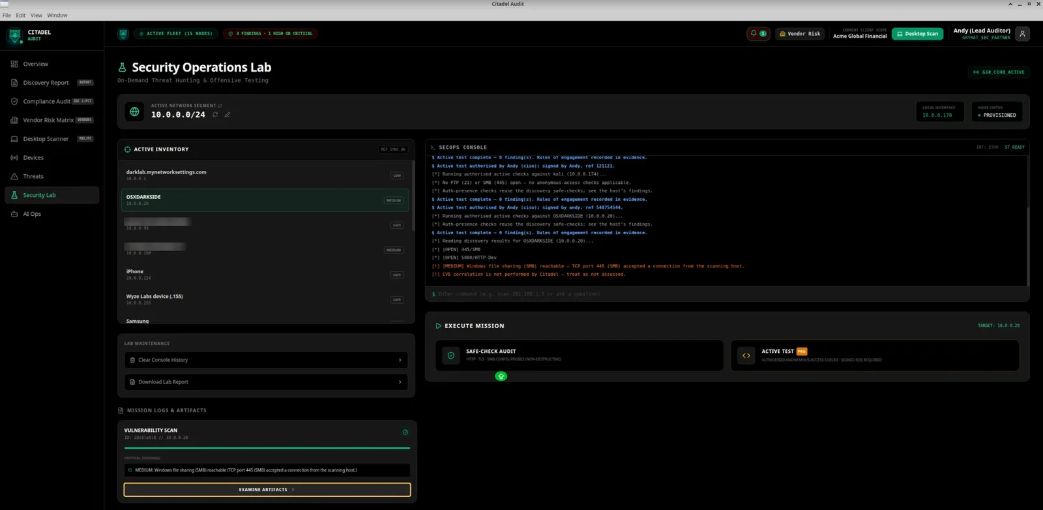Click the chevron on Clear Console History
Image resolution: width=1043 pixels, height=510 pixels.
point(400,360)
